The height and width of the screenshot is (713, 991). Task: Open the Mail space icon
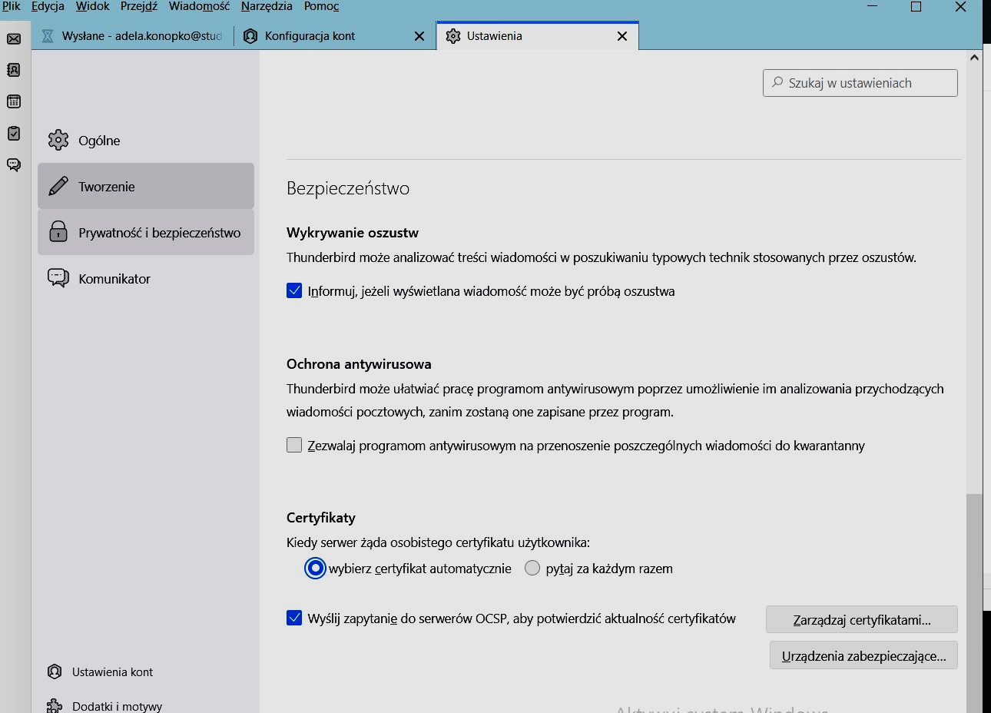pyautogui.click(x=14, y=39)
